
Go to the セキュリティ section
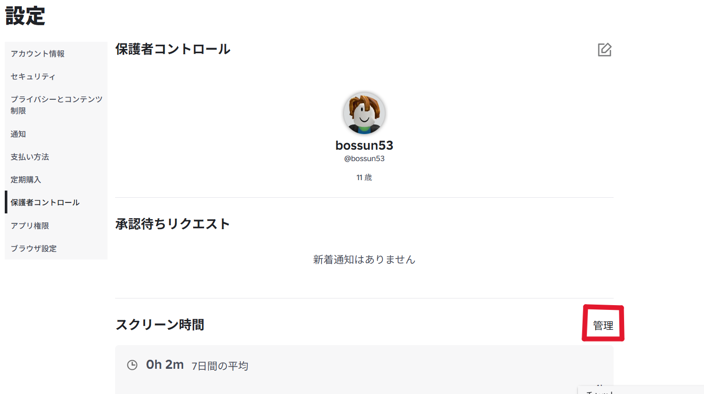point(33,77)
